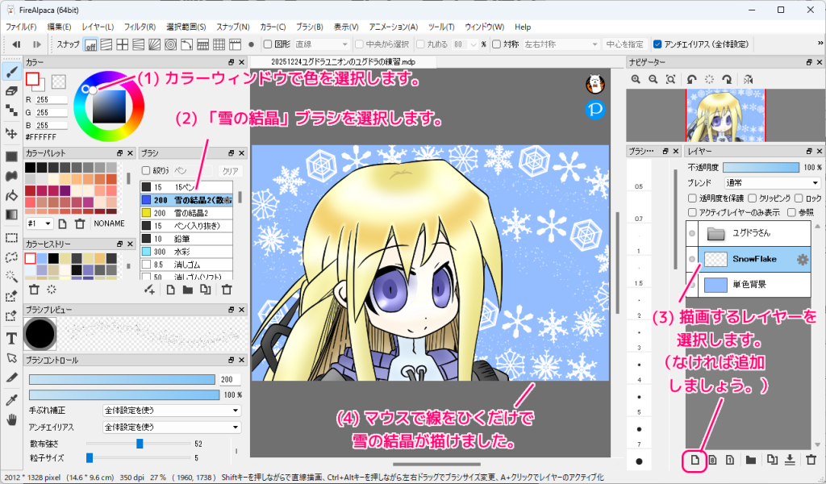Enable the クリッピング checkbox in the Layers panel
The image size is (826, 484).
coord(752,198)
